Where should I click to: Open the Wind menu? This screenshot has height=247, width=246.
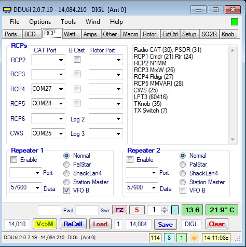click(x=93, y=22)
